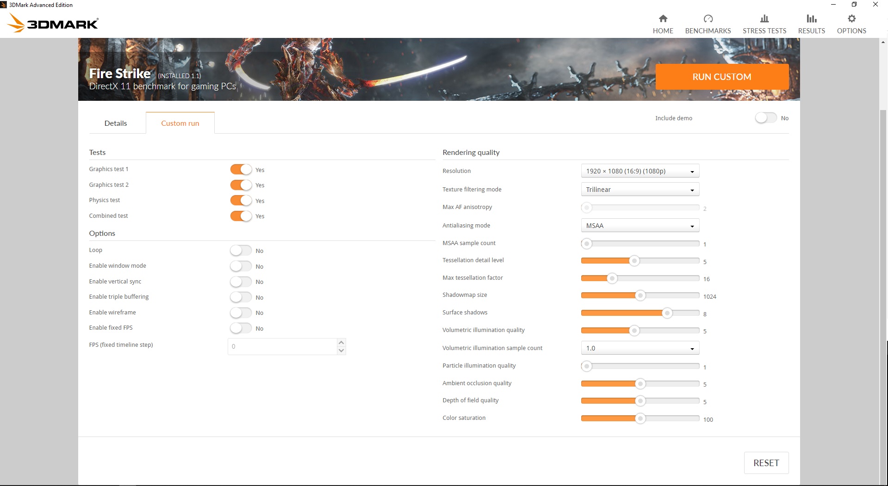Adjust Tessellation detail level slider
Screen dimensions: 888x486
640,261
